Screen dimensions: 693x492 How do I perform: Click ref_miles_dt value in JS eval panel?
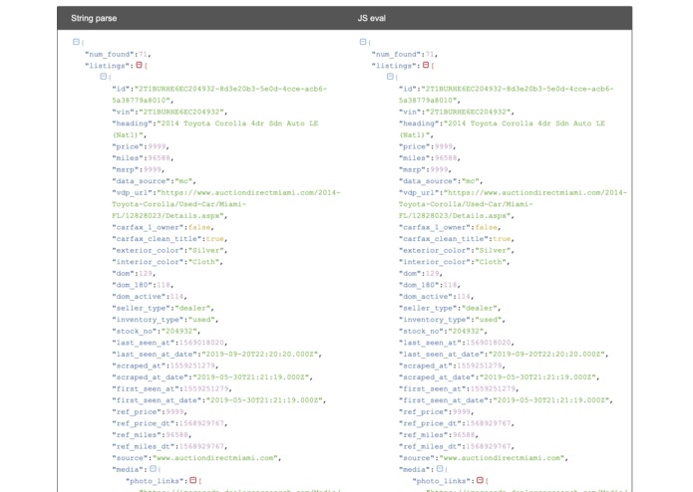coord(489,446)
